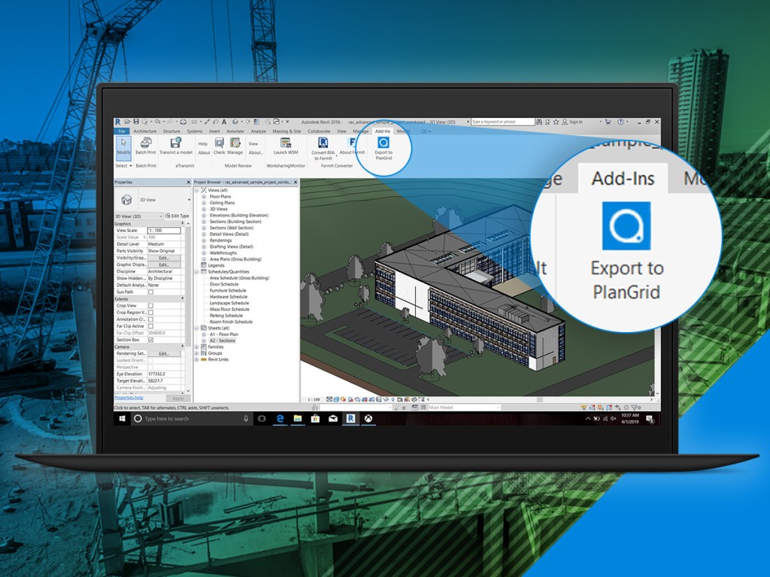The image size is (770, 577).
Task: Click the Apply button in Properties
Action: (x=177, y=398)
